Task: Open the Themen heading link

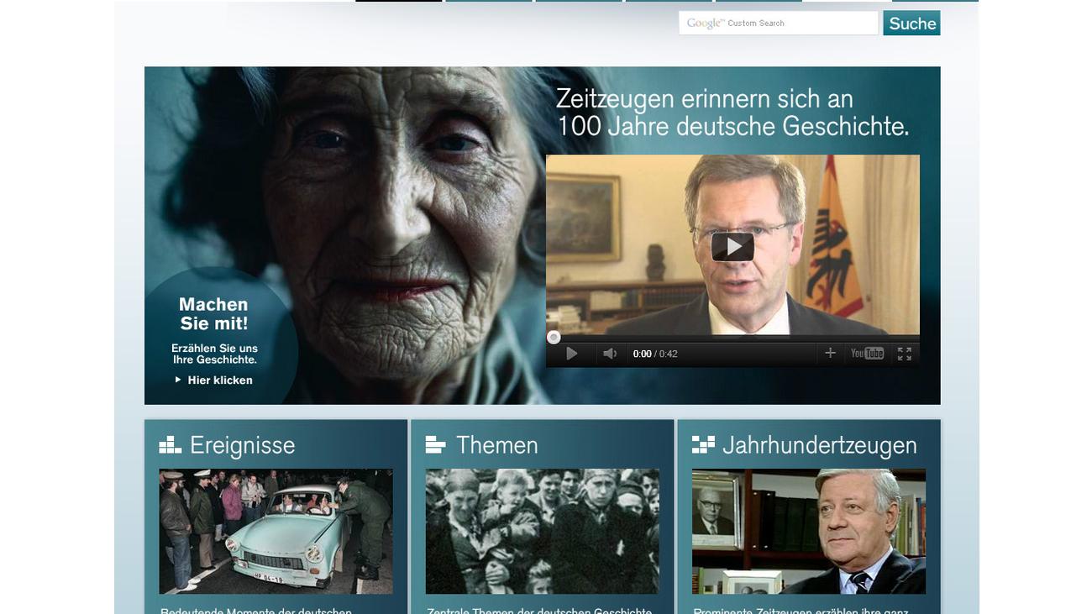Action: pos(496,445)
